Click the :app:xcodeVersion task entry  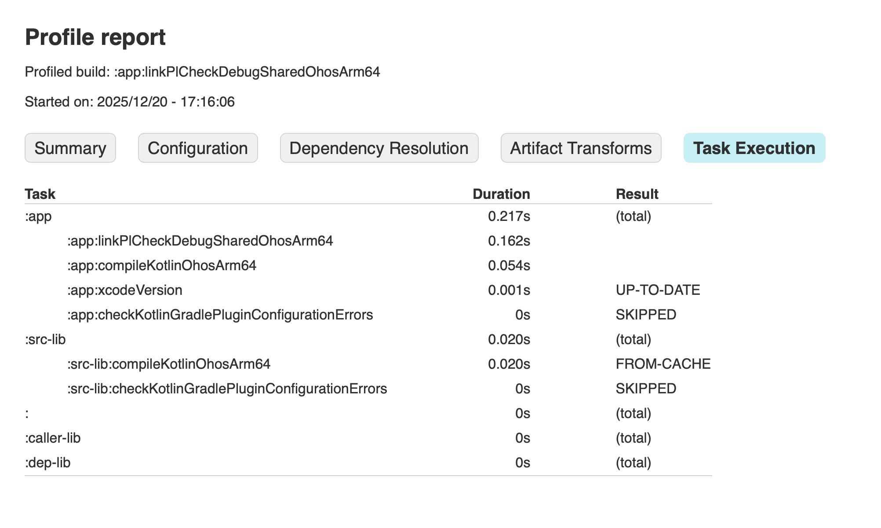tap(125, 290)
